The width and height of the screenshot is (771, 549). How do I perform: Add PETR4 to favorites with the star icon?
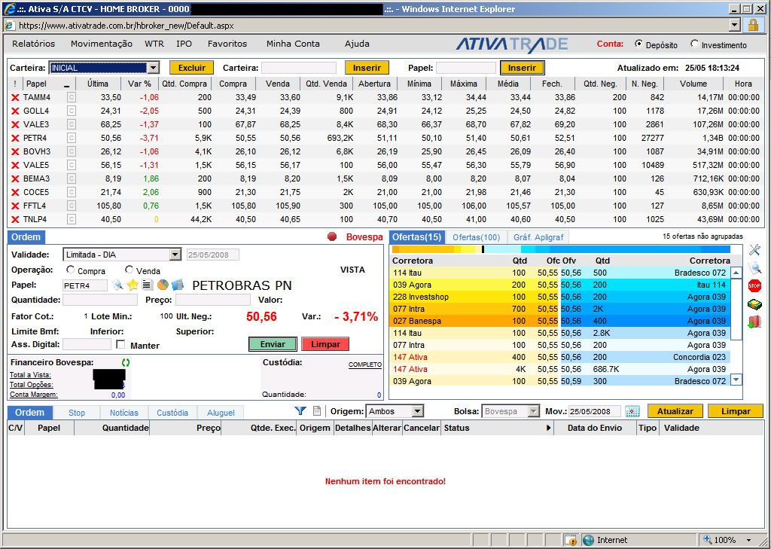pos(133,285)
